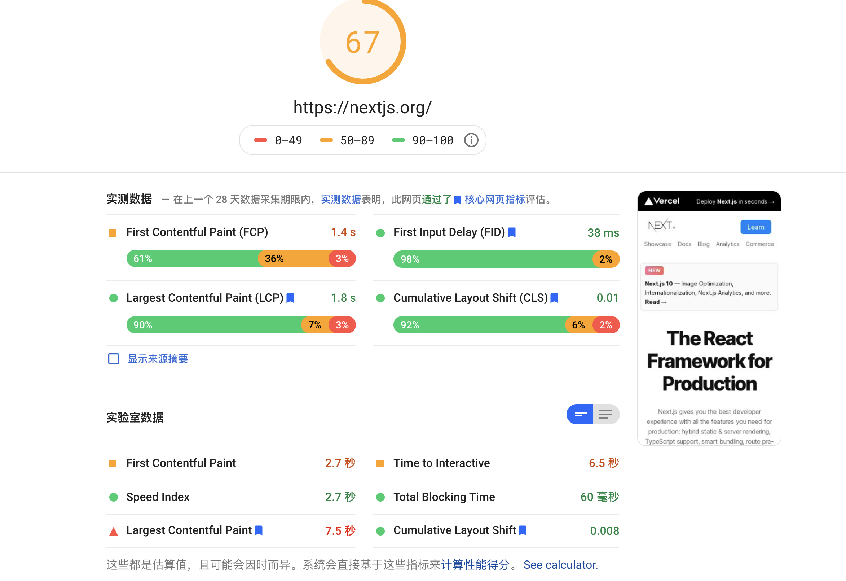Click 7.5 秒 Largest Contentful Paint value
The image size is (846, 581).
coord(340,531)
